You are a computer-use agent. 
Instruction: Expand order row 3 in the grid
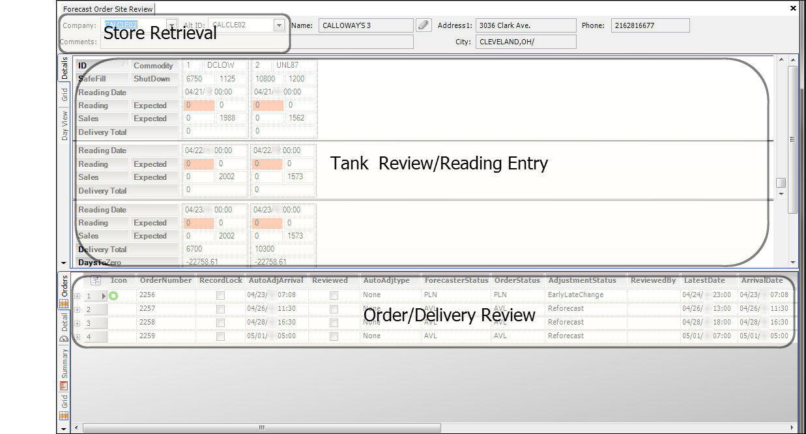(x=78, y=323)
